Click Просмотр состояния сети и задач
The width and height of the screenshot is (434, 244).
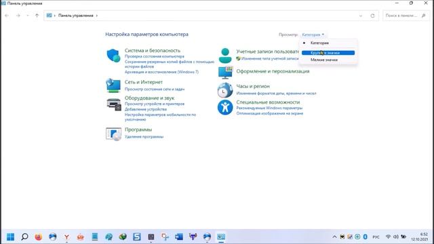pyautogui.click(x=155, y=89)
